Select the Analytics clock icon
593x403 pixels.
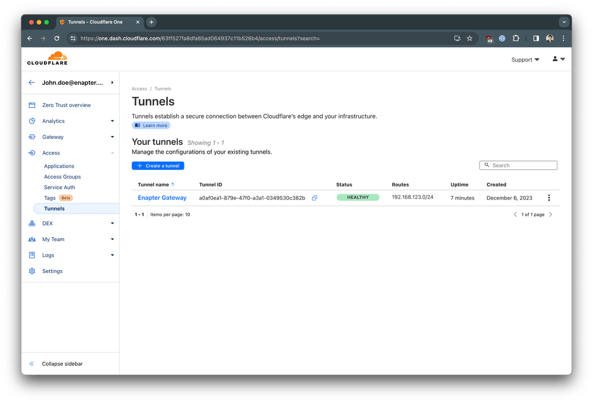[x=31, y=121]
